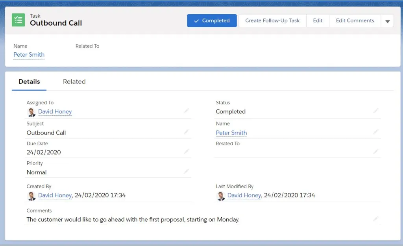Image resolution: width=403 pixels, height=246 pixels.
Task: Open David Honey link under Assigned To
Action: click(55, 112)
